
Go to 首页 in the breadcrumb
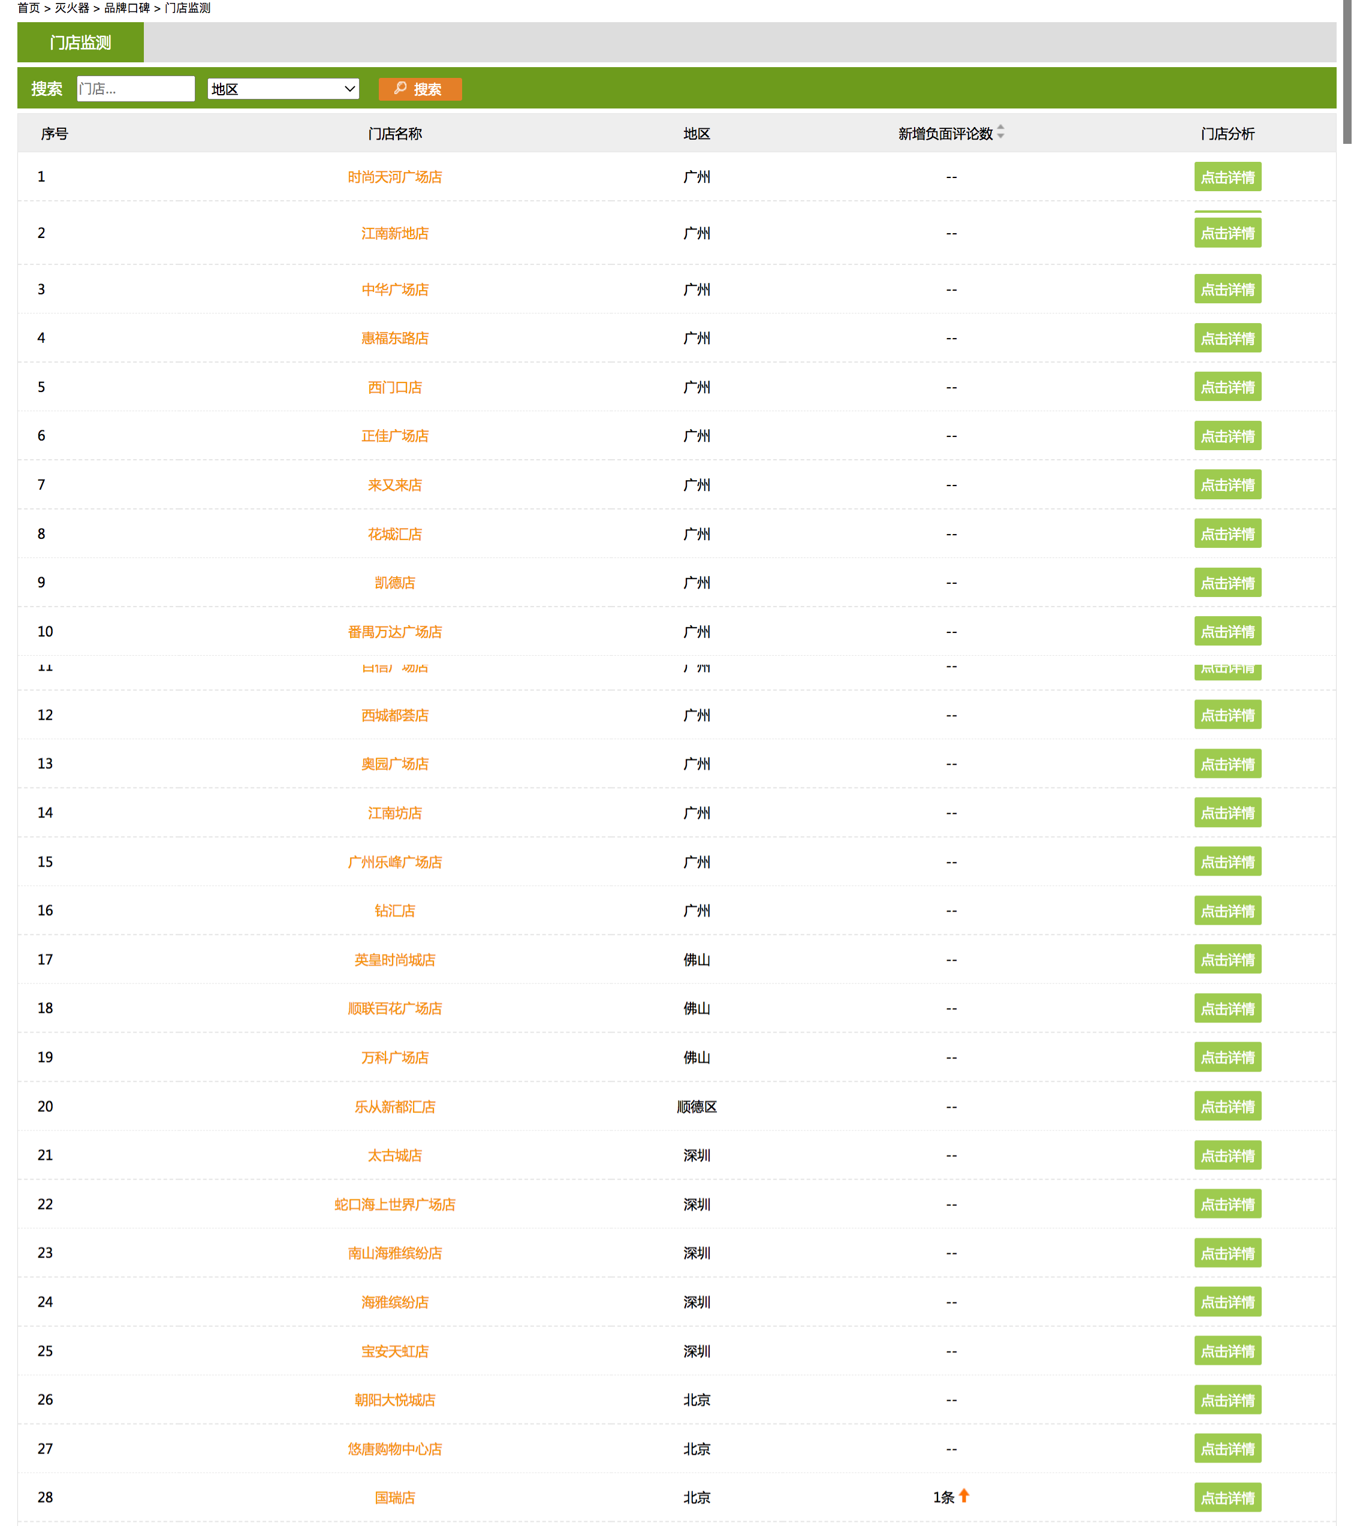point(28,7)
